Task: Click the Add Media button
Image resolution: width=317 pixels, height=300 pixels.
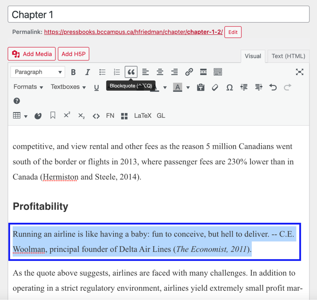Action: tap(32, 54)
